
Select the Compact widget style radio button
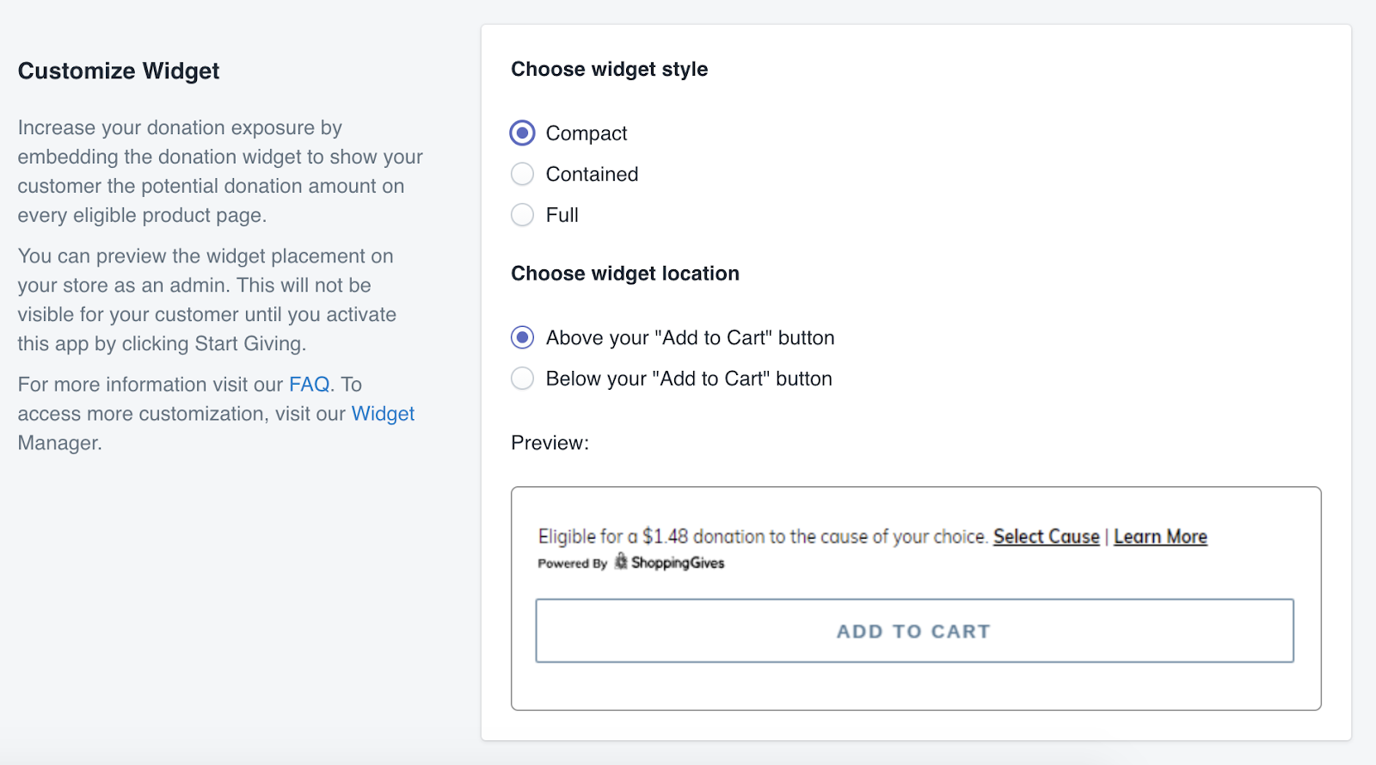(x=522, y=133)
